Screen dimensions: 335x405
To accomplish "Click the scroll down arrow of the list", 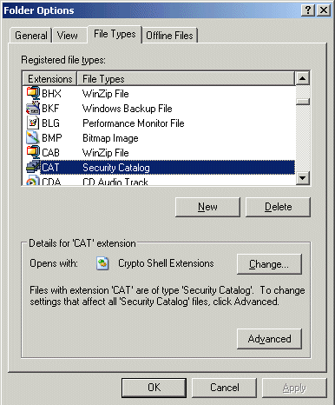I will pos(303,177).
